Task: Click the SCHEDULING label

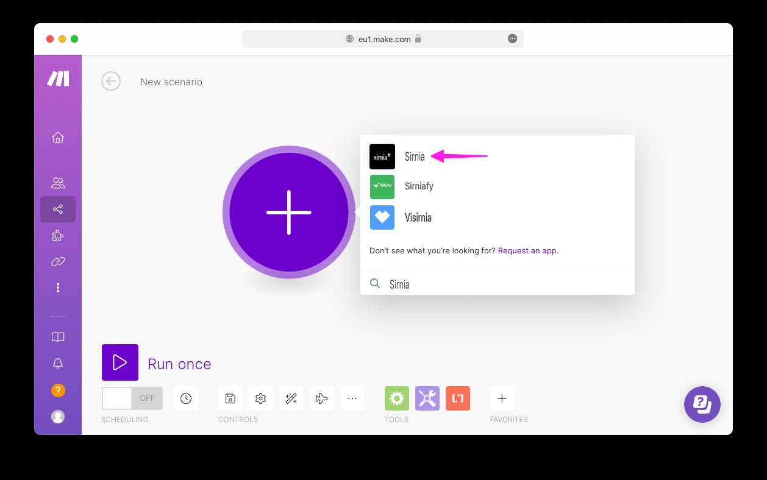Action: tap(125, 420)
